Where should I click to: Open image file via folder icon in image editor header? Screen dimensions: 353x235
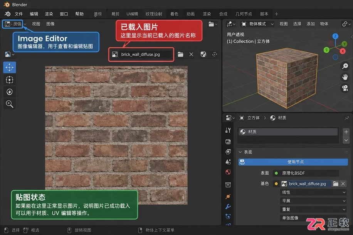pos(180,54)
